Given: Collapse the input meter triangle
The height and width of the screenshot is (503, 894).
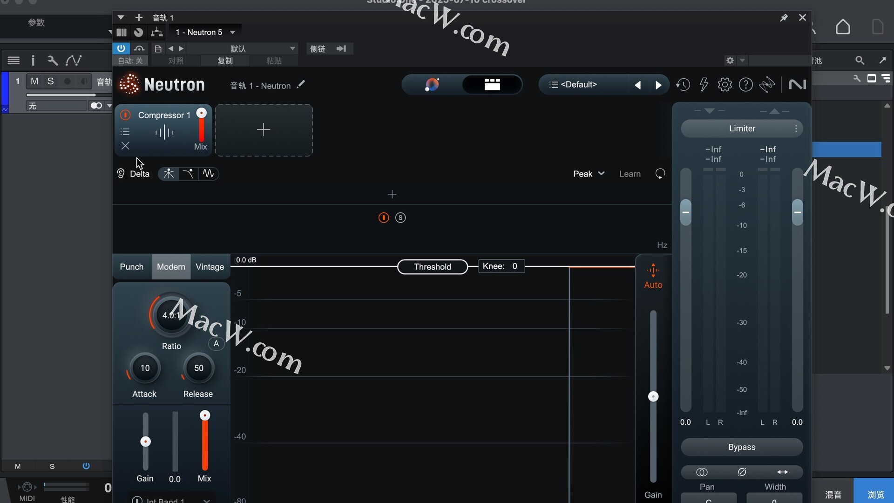Looking at the screenshot, I should click(x=709, y=111).
